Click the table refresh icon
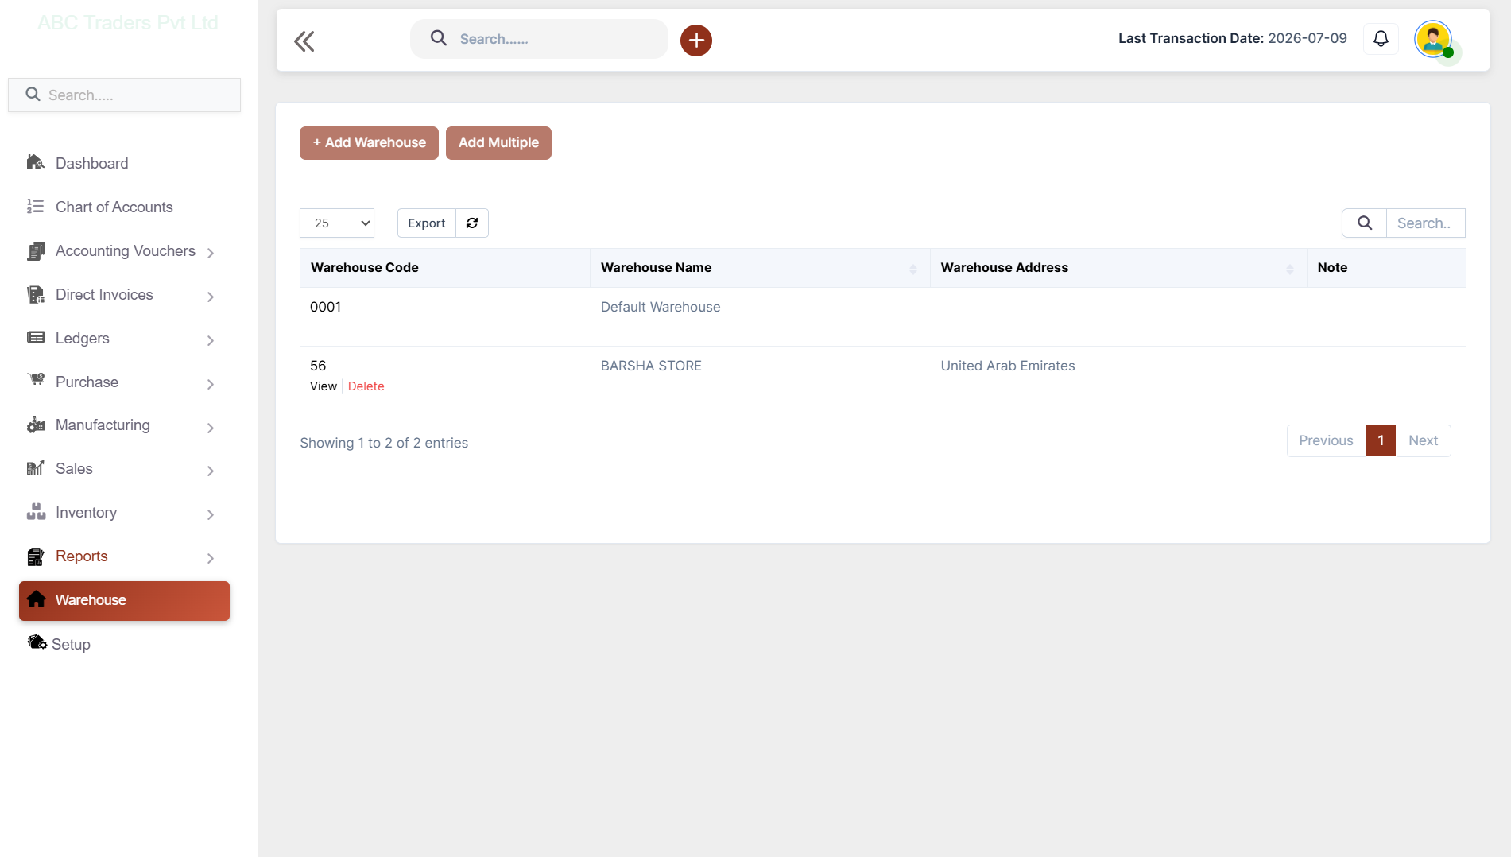 (x=472, y=223)
